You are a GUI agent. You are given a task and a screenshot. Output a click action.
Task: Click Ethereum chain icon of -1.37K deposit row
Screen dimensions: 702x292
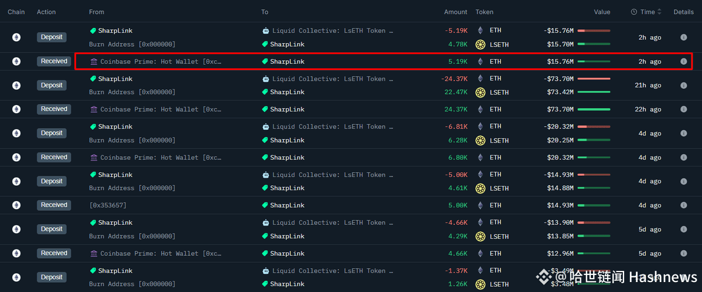pos(16,277)
